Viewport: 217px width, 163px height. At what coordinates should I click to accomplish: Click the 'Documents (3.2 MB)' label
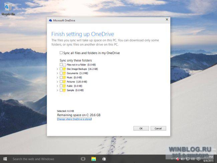point(77,73)
